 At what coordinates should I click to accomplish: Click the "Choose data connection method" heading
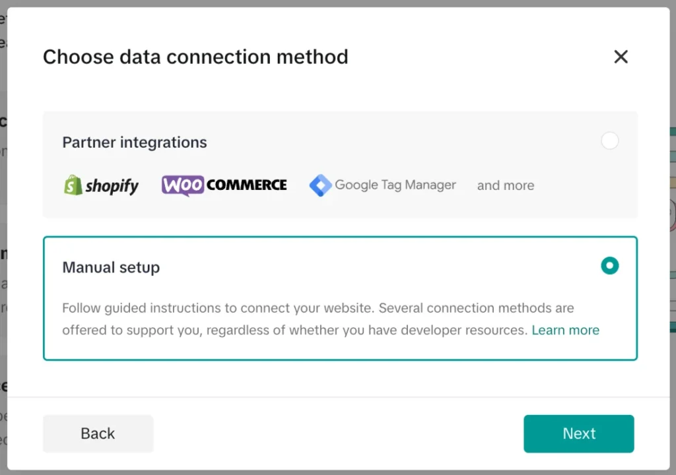pos(195,57)
